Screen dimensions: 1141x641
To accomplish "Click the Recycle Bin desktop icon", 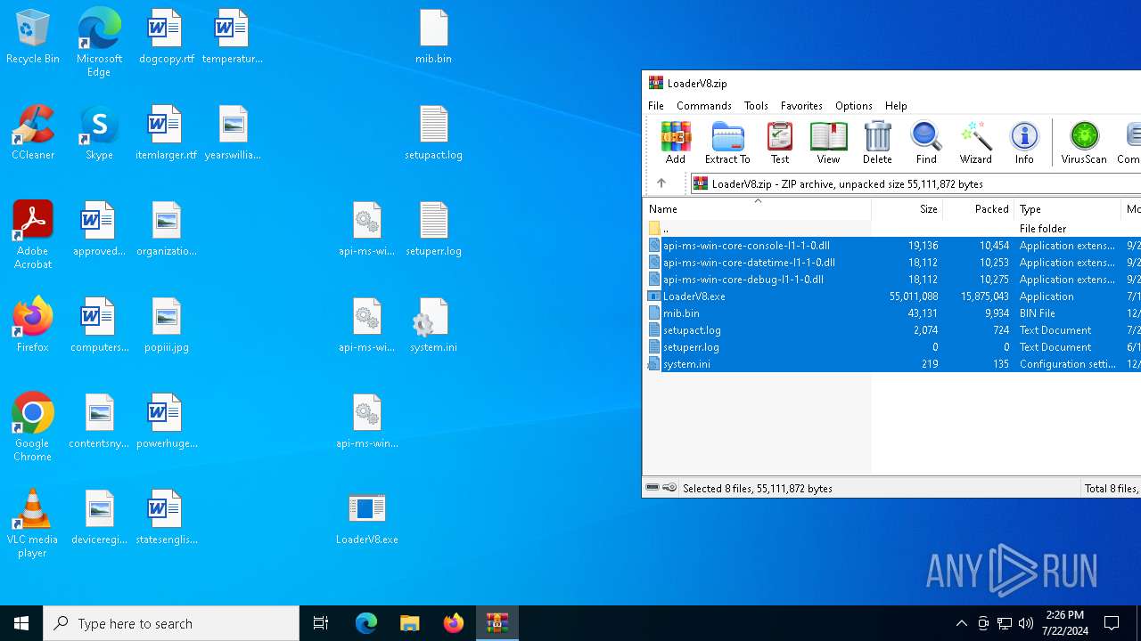I will 33,37.
